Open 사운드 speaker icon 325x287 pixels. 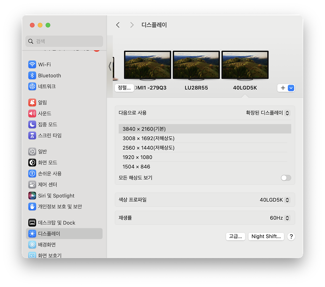coord(32,113)
